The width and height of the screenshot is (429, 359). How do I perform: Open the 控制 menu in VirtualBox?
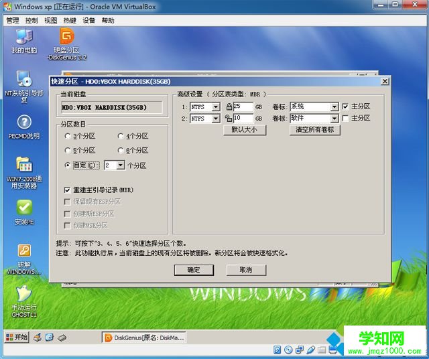click(x=32, y=21)
